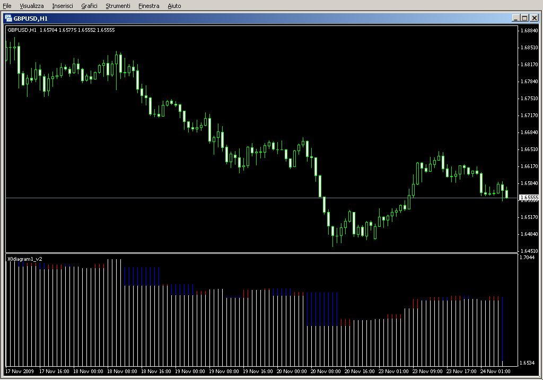Click the 1.65840 price scale label
The image size is (543, 380).
click(530, 183)
